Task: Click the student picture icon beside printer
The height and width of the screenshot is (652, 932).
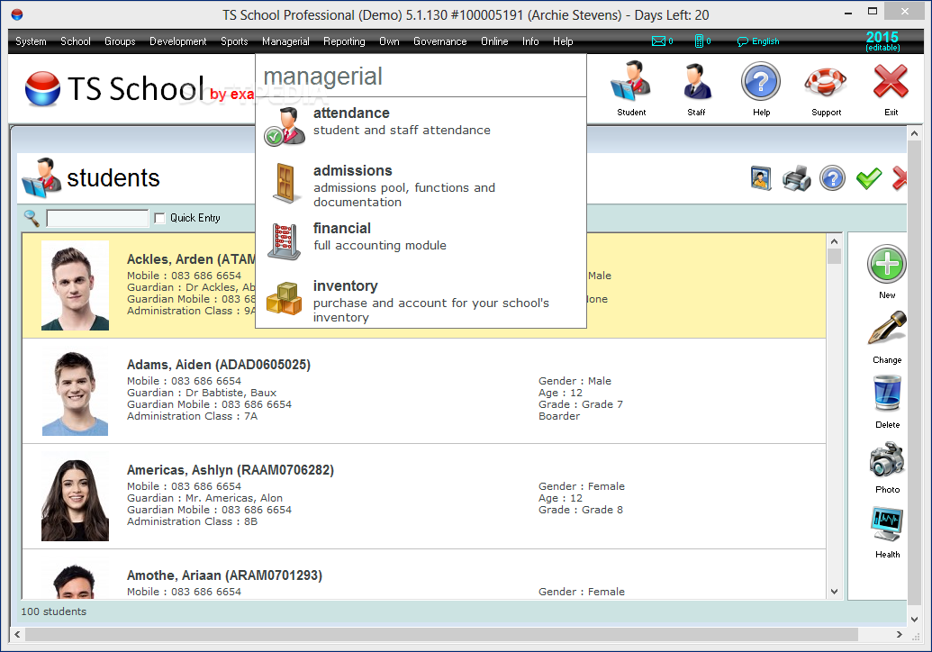Action: click(761, 178)
